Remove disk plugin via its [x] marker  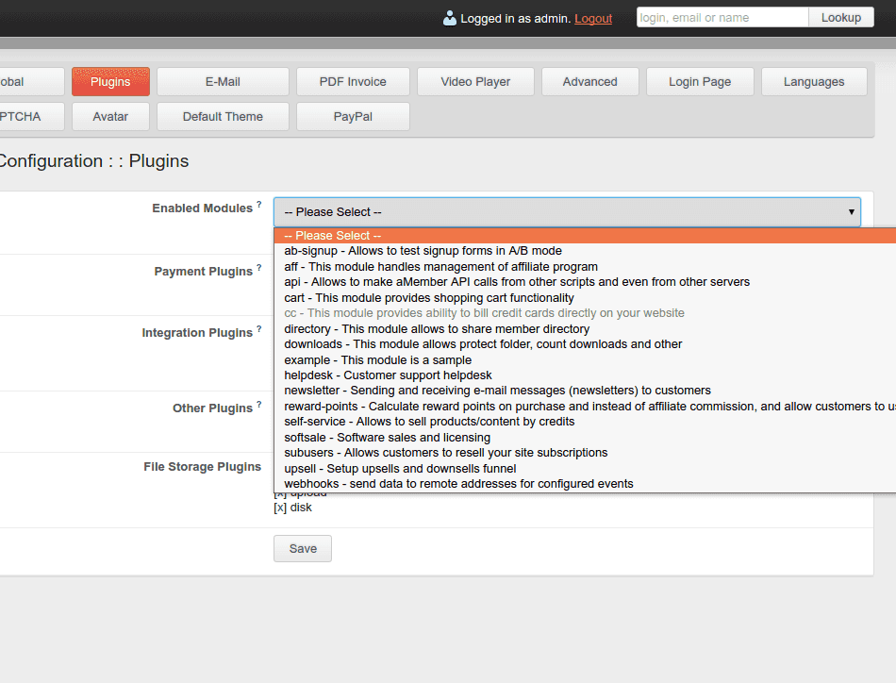tap(280, 508)
